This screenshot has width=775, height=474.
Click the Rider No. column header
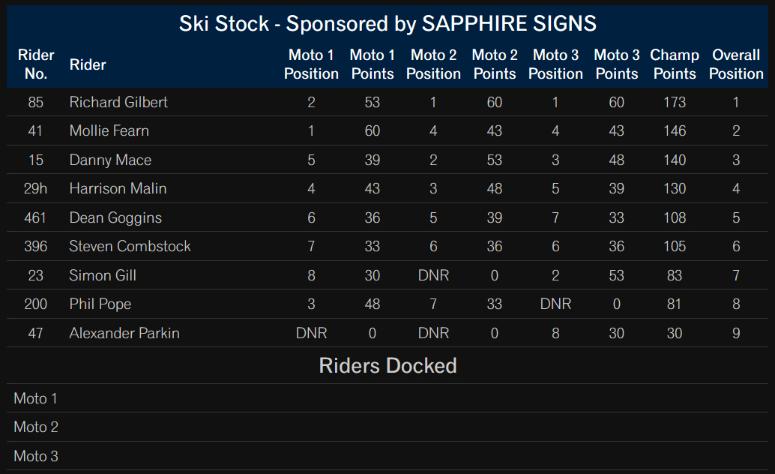point(35,64)
